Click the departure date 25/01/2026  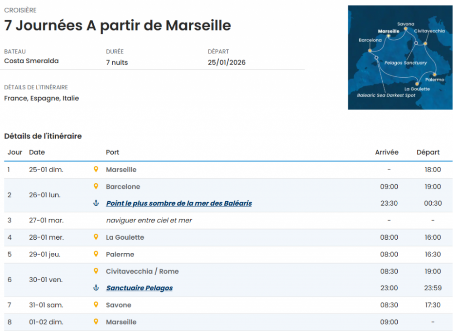226,62
